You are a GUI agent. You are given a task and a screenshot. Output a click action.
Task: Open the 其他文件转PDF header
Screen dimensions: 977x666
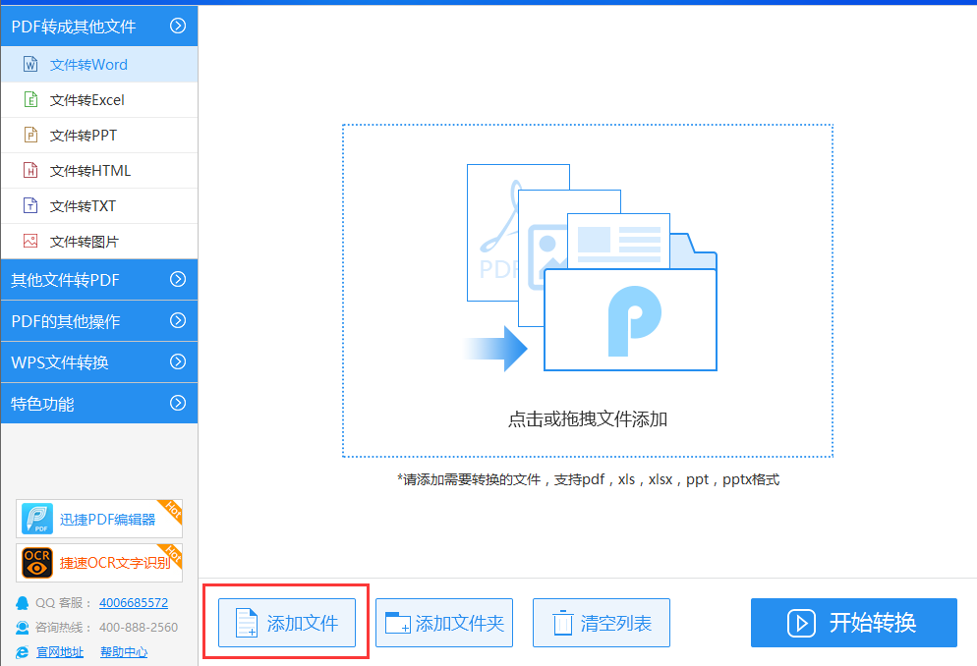pos(99,280)
